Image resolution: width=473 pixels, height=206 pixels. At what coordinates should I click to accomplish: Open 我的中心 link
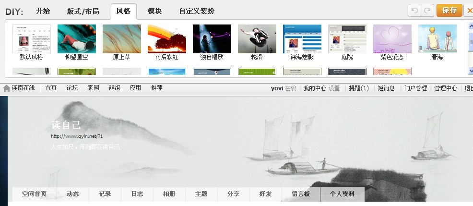315,88
